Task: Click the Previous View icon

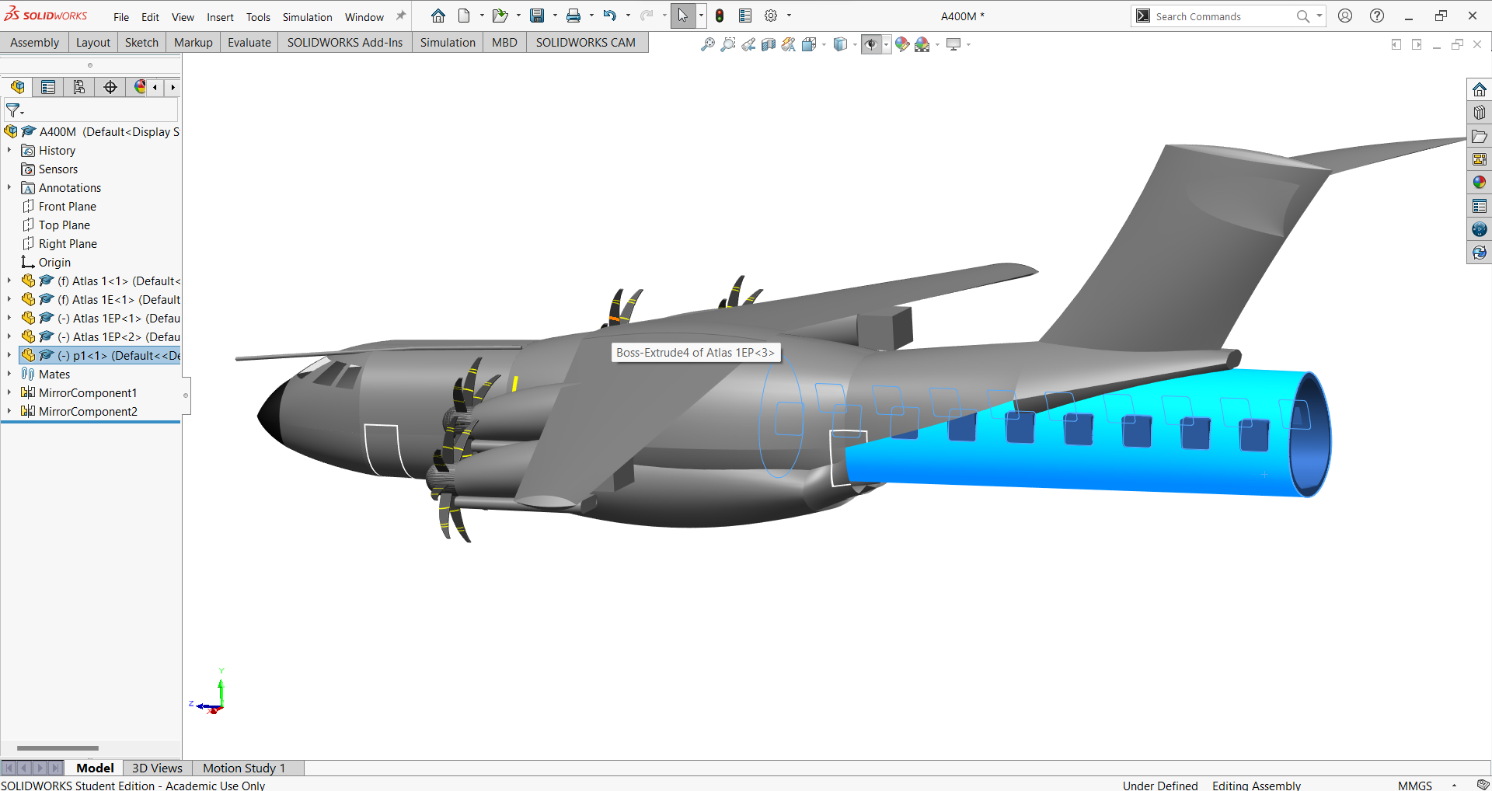Action: [748, 44]
